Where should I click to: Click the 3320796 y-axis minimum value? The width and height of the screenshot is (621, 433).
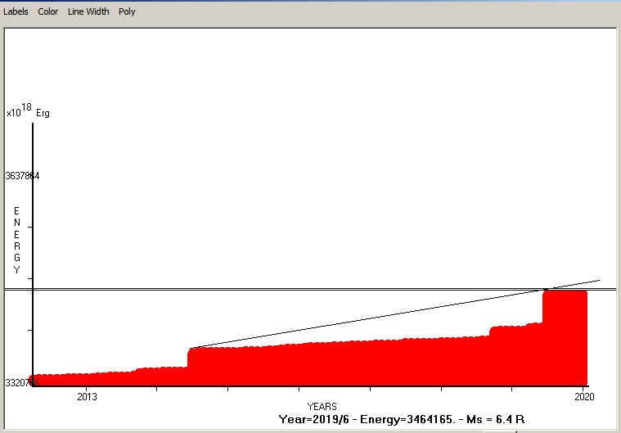point(22,383)
